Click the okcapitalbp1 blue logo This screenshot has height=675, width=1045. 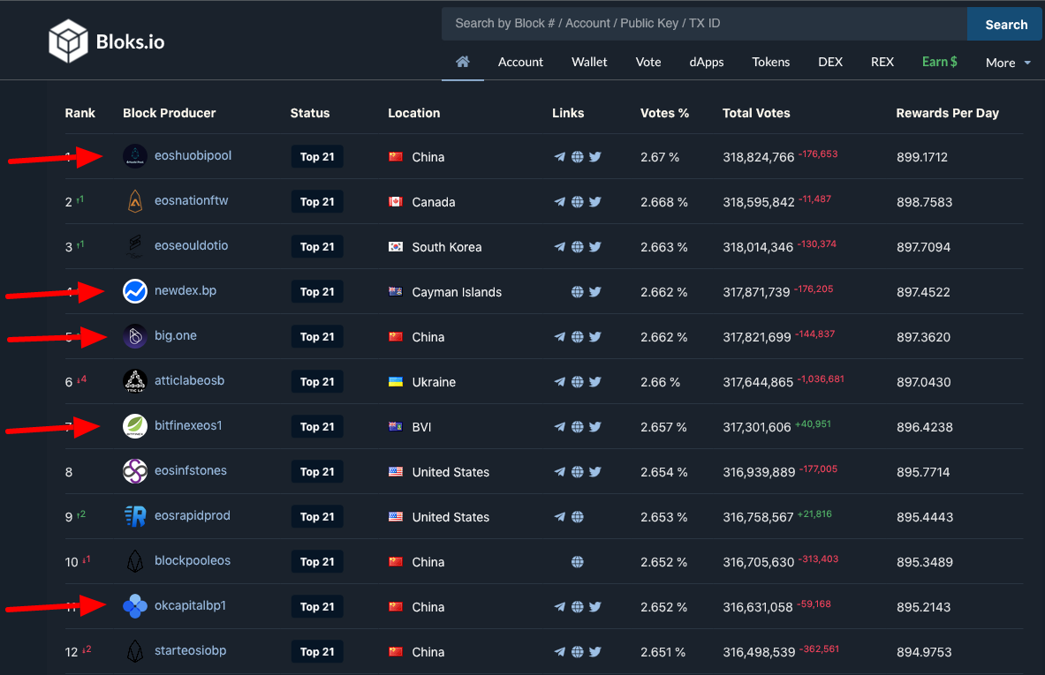pos(135,606)
